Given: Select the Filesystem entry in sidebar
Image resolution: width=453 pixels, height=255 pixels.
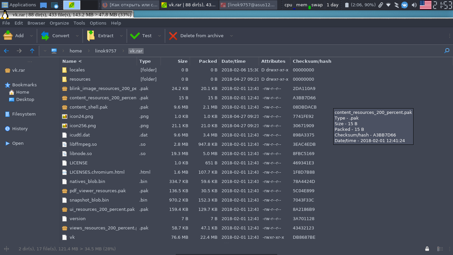Looking at the screenshot, I should (x=24, y=114).
